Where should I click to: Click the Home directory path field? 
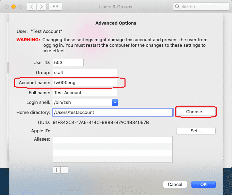tap(112, 112)
